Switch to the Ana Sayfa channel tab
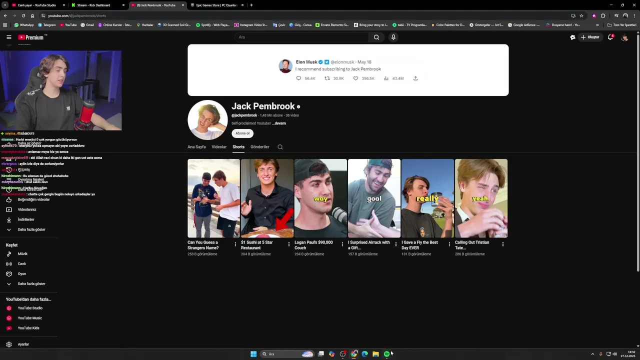The width and height of the screenshot is (640, 360). click(x=196, y=147)
